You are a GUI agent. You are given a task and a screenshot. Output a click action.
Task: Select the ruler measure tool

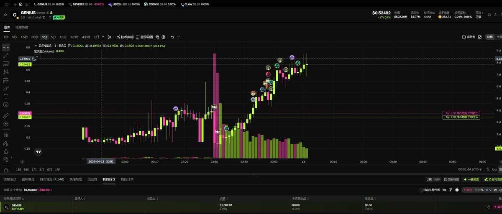6,115
